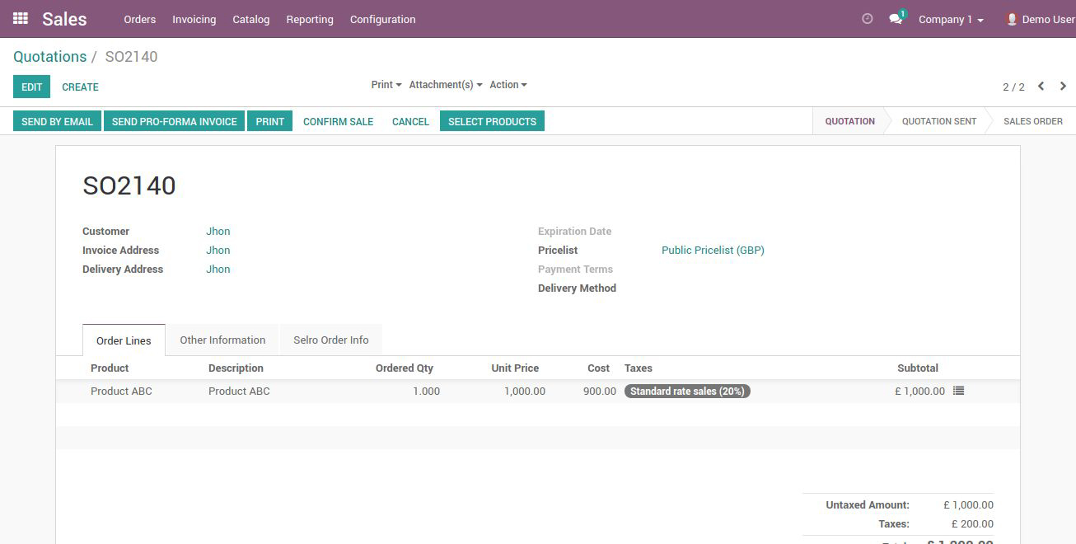Open the Print dropdown menu

click(x=386, y=85)
